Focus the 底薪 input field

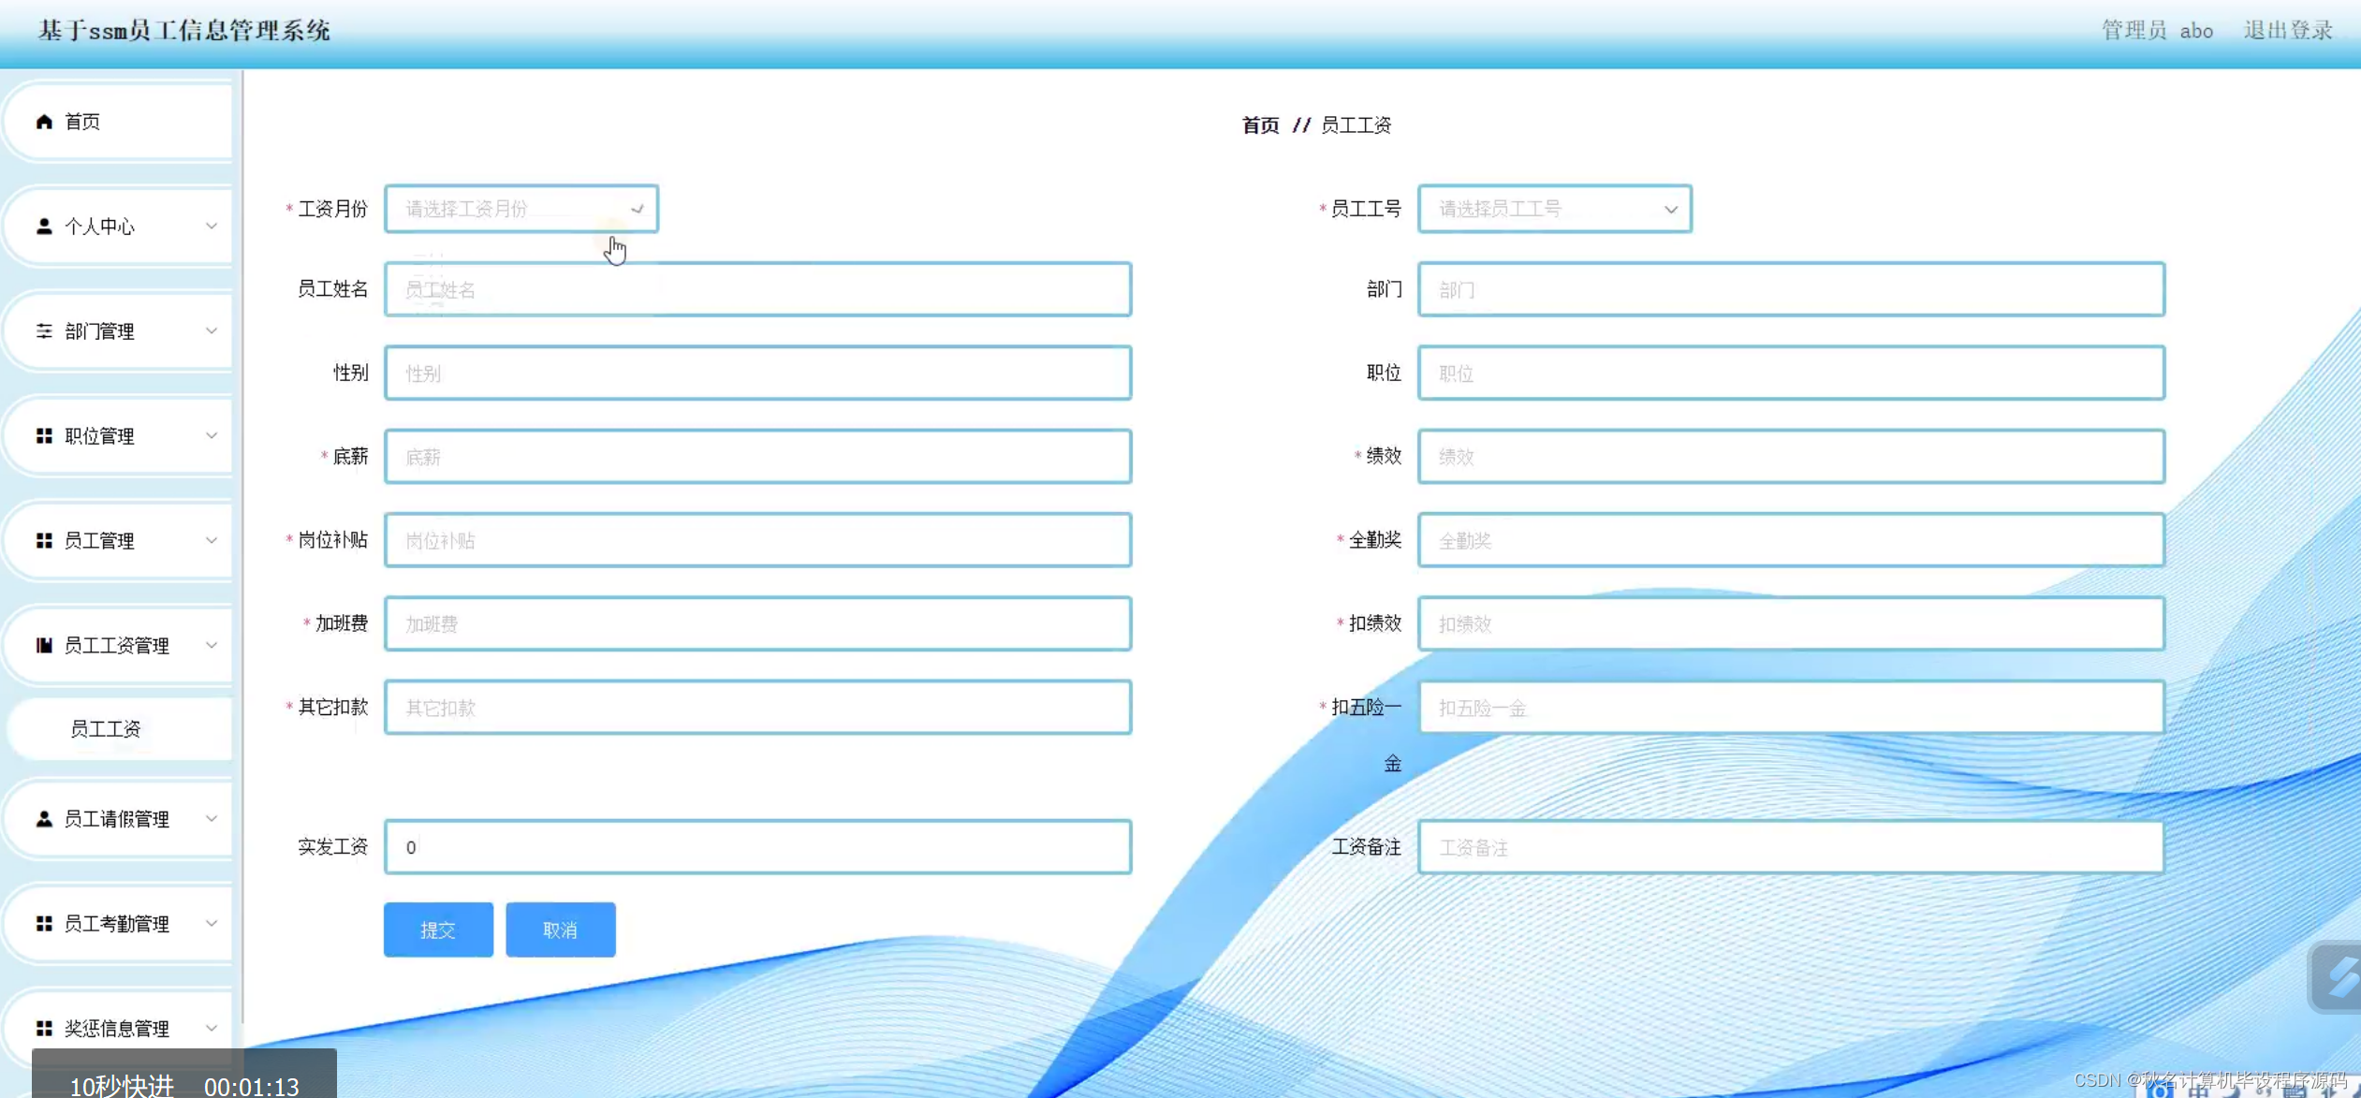[x=757, y=457]
